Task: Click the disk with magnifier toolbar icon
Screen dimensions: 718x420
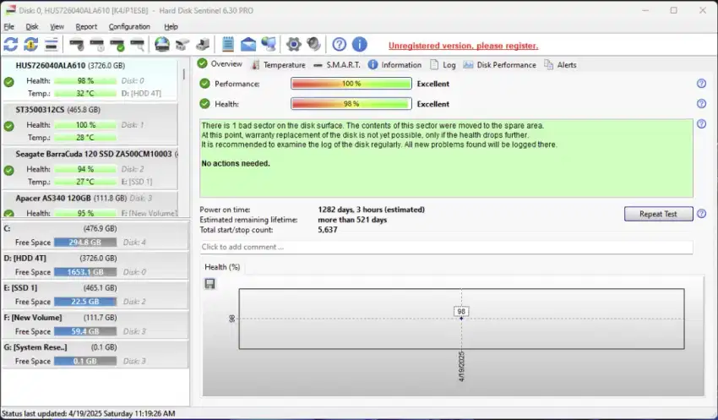Action: click(138, 45)
